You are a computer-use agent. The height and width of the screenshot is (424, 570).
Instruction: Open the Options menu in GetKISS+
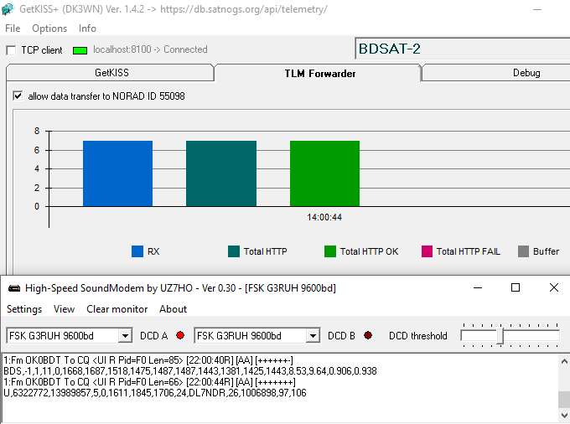[49, 28]
